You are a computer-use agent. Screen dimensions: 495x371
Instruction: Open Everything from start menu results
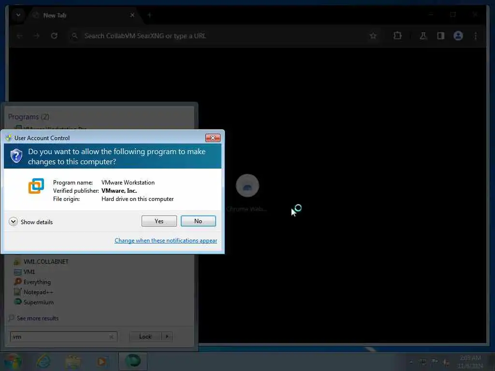click(x=32, y=282)
